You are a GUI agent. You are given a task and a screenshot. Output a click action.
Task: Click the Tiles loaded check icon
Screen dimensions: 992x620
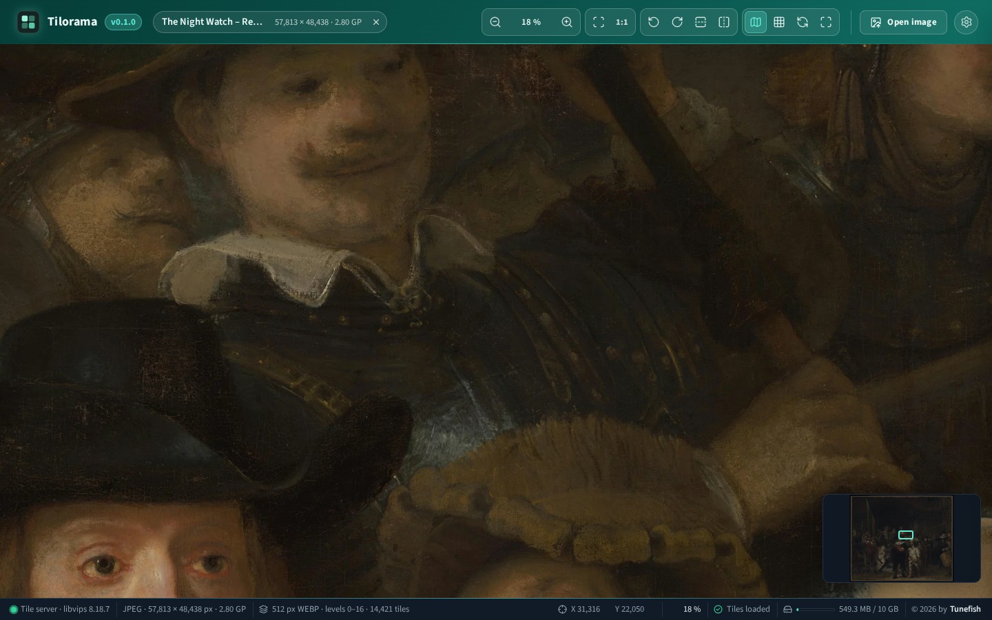[718, 609]
